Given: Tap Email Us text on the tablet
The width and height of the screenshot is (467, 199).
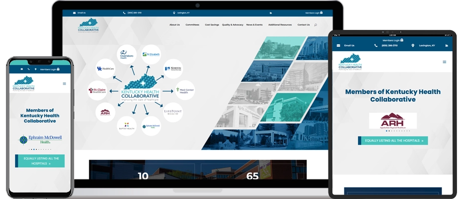Looking at the screenshot, I should 349,45.
